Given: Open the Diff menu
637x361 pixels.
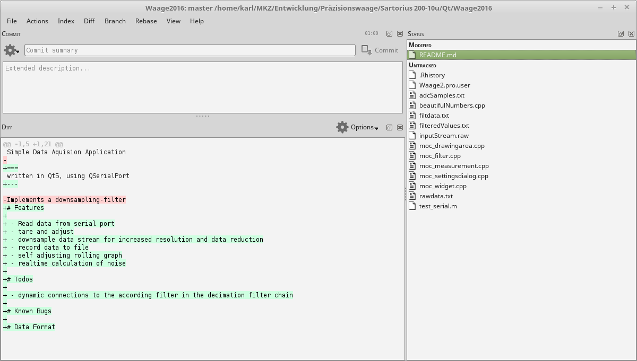Looking at the screenshot, I should click(89, 21).
